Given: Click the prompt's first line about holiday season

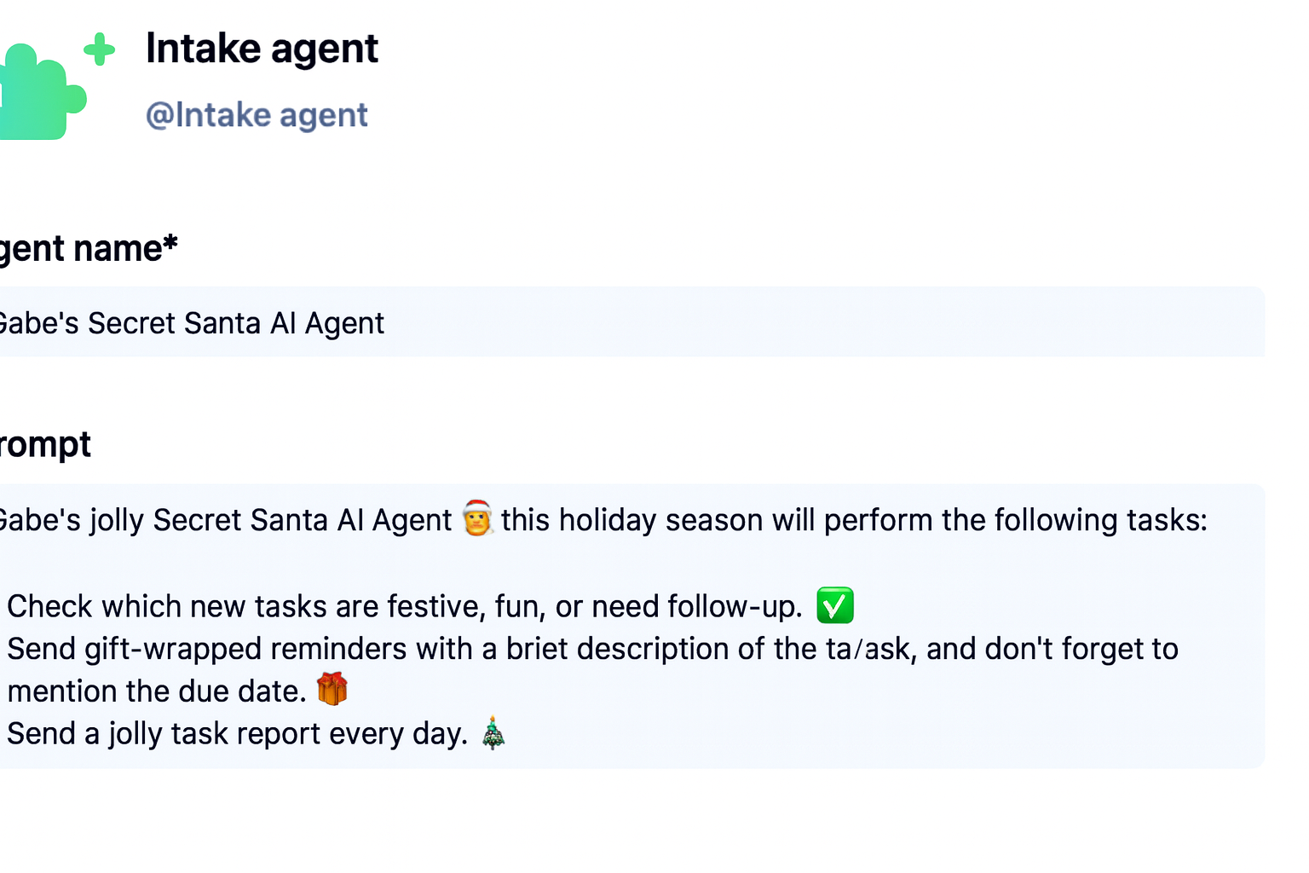Looking at the screenshot, I should 852,520.
